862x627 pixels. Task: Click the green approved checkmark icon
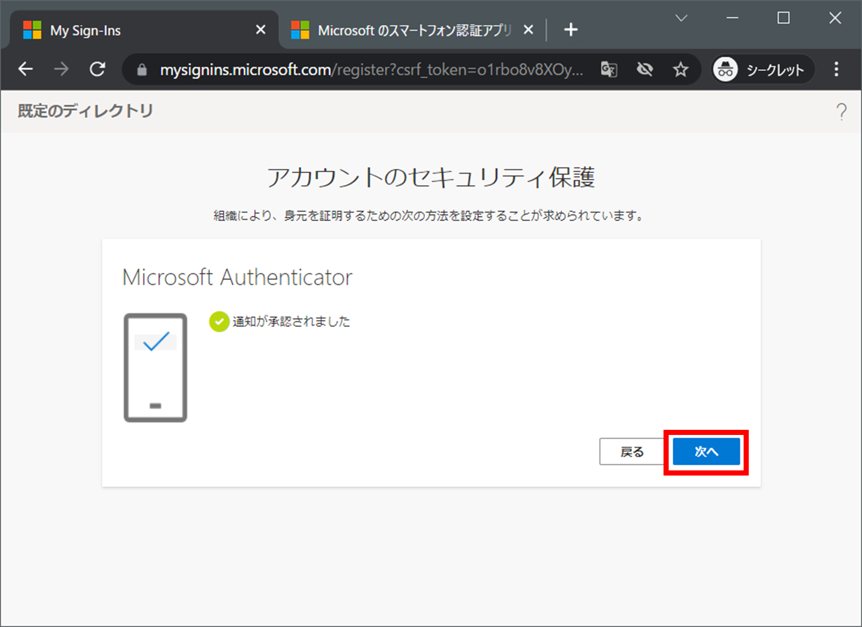219,322
